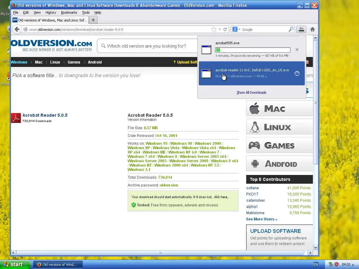Select Linux in site navigation bar
The width and height of the screenshot is (359, 269).
55,62
